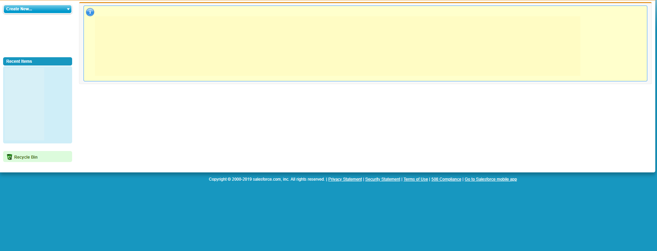Image resolution: width=657 pixels, height=251 pixels.
Task: Open the Security Statement link
Action: (383, 179)
